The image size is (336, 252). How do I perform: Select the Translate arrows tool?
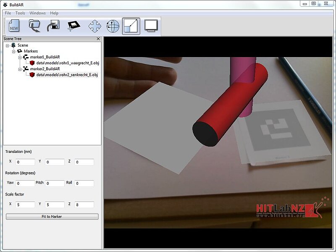click(95, 26)
